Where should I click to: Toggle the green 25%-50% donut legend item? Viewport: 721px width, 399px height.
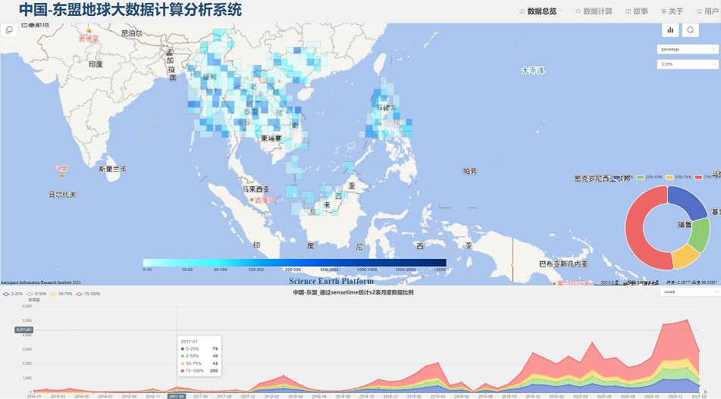[648, 177]
